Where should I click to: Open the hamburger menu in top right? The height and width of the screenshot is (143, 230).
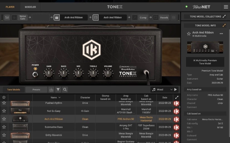(x=226, y=7)
